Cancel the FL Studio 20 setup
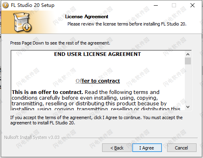Image resolution: width=203 pixels, height=158 pixels. click(x=182, y=148)
